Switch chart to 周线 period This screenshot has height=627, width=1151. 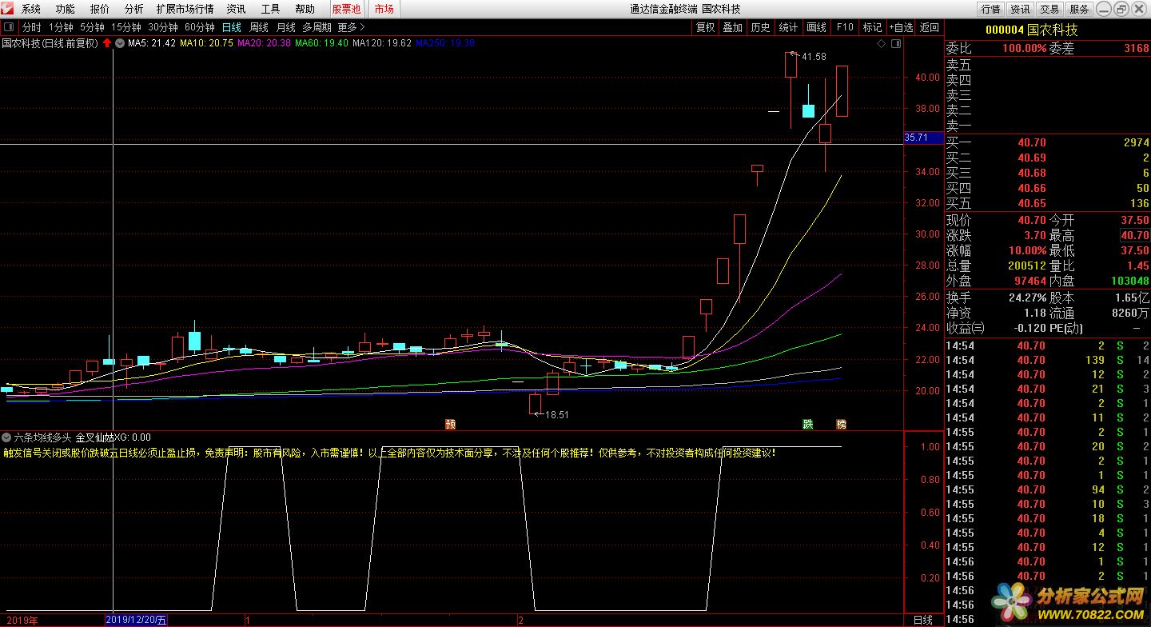259,27
